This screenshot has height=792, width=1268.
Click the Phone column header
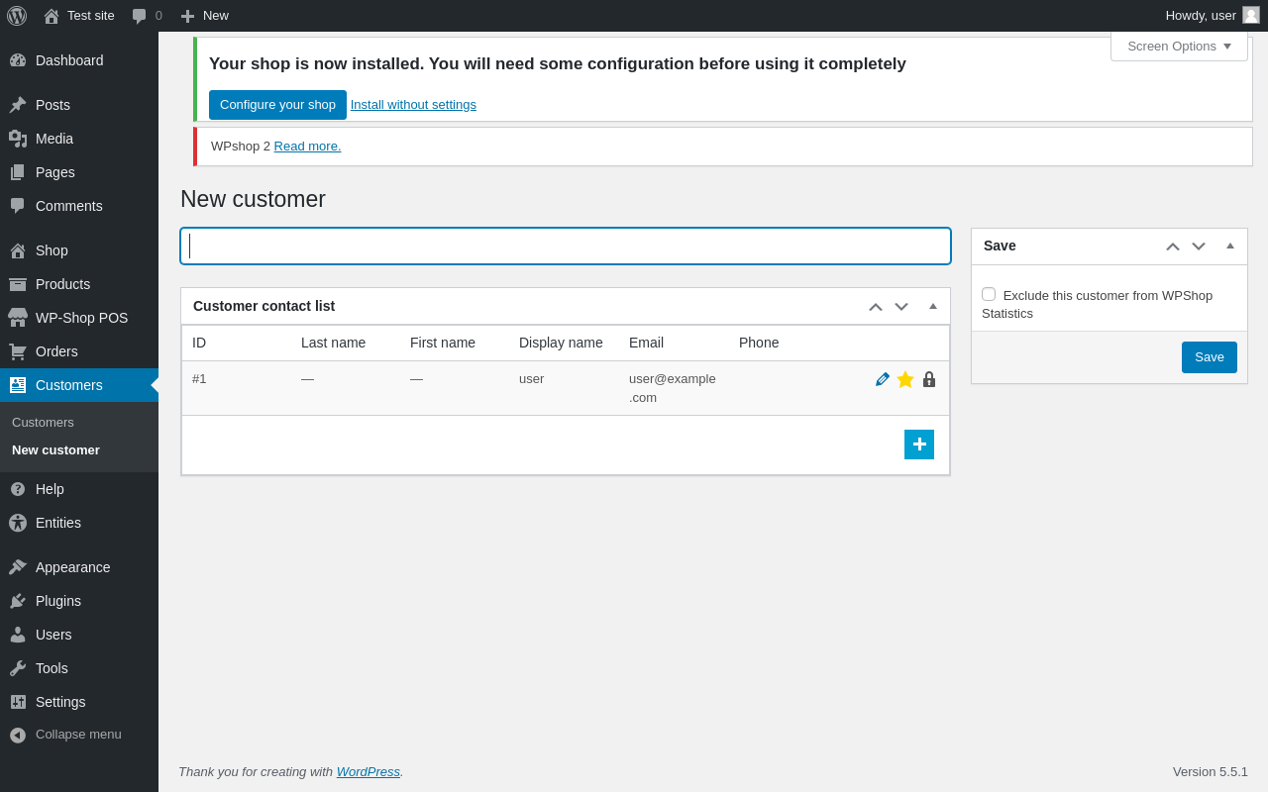(x=759, y=343)
